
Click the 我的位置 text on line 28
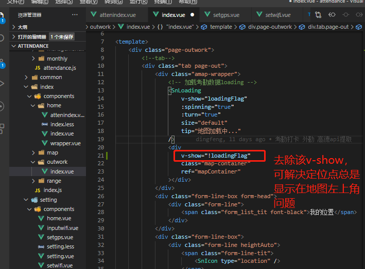[322, 212]
